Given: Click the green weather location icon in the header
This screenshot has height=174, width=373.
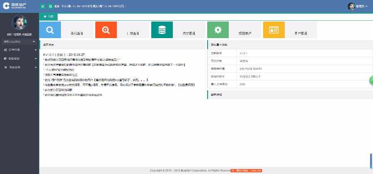Looking at the screenshot, I should 50,6.
